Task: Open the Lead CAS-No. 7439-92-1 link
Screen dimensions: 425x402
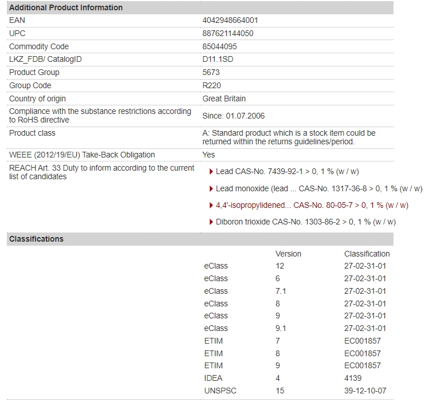Action: pyautogui.click(x=288, y=172)
